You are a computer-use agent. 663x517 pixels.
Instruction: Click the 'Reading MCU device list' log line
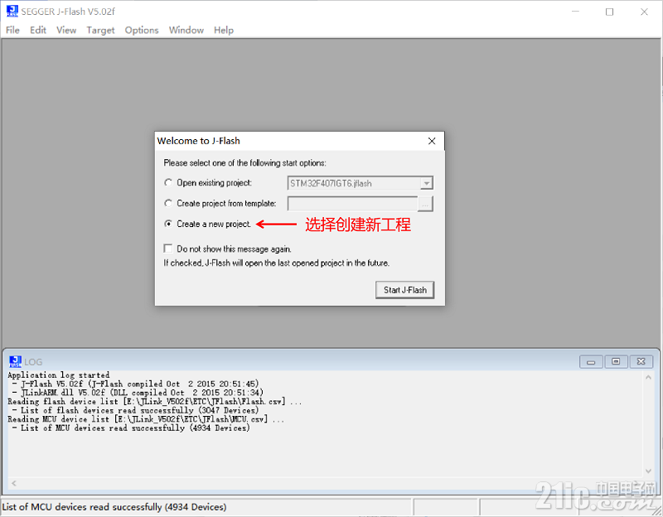click(146, 419)
